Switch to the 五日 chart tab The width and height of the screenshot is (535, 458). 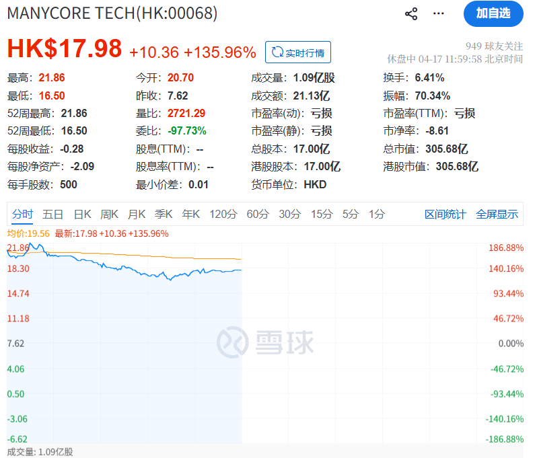pos(52,214)
